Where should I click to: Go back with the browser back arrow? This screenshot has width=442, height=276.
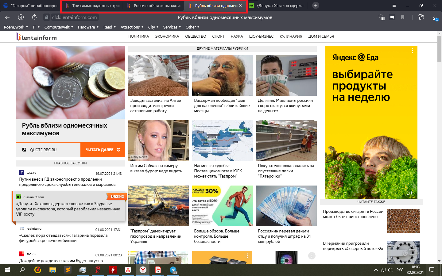pos(7,17)
